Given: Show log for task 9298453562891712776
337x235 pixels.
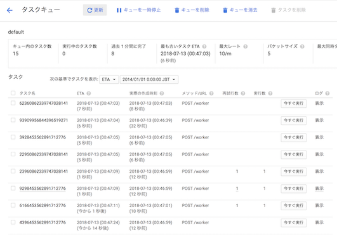Looking at the screenshot, I should click(319, 189).
